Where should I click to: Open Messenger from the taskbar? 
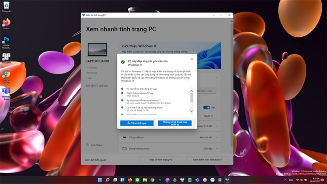(168, 180)
